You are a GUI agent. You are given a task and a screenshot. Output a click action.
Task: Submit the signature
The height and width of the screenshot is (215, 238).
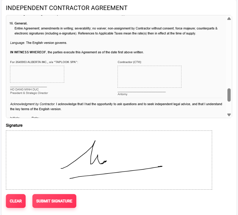(x=54, y=201)
